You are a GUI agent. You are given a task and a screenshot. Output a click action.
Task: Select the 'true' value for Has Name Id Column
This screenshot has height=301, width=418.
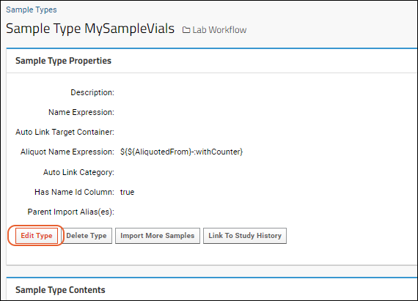[x=127, y=192]
